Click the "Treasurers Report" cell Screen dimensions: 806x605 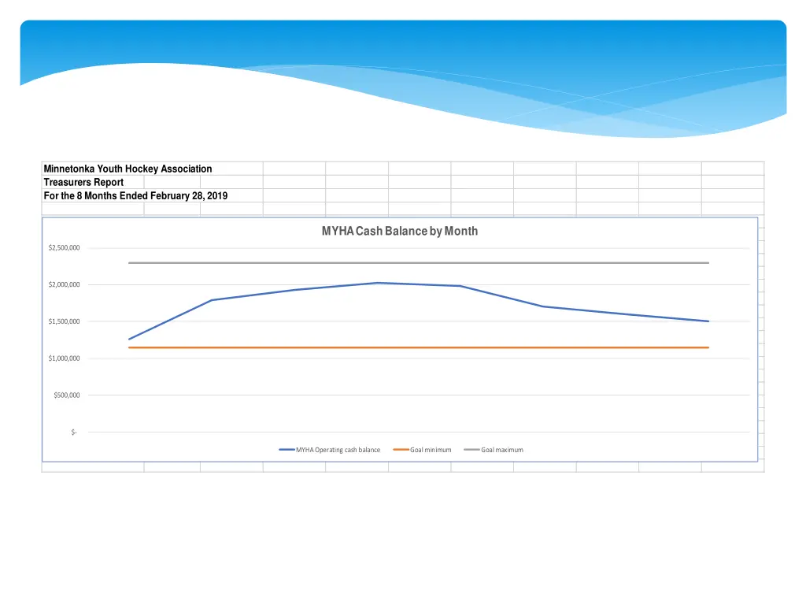coord(83,182)
